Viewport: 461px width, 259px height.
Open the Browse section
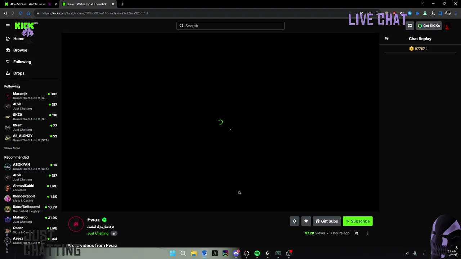pos(16,50)
